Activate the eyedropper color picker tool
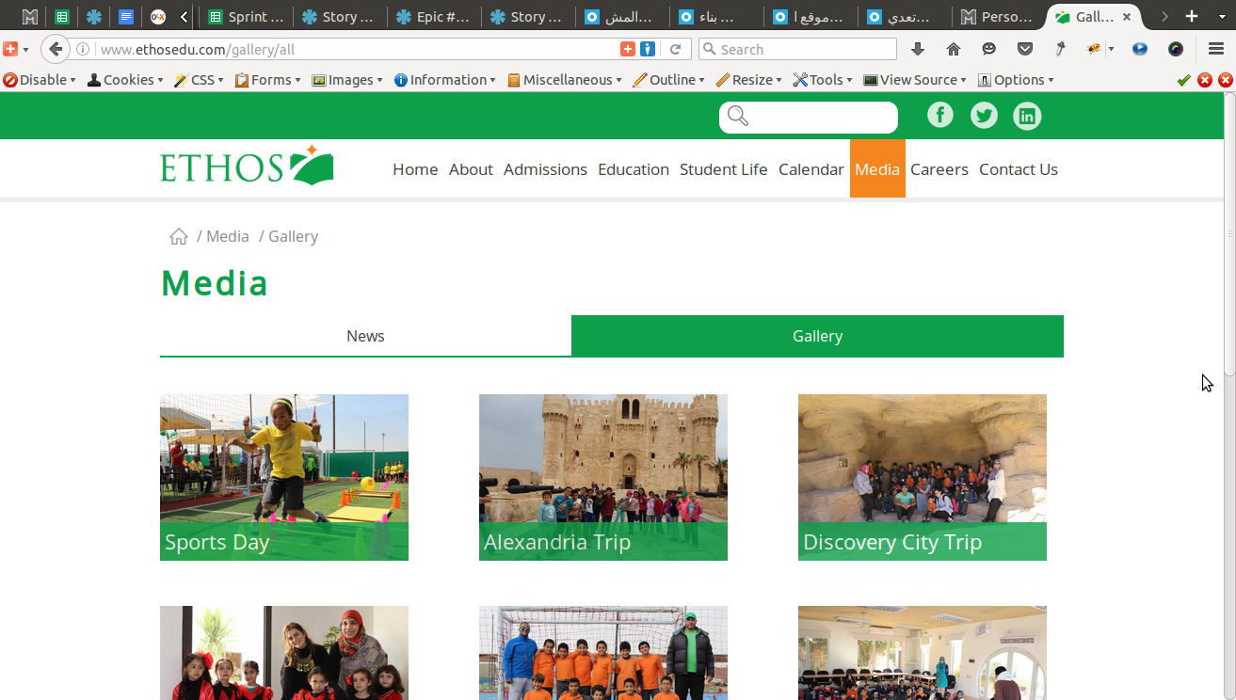This screenshot has width=1236, height=700. [x=1060, y=49]
